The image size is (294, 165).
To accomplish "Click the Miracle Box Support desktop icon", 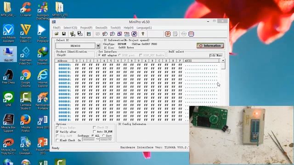I will (8, 123).
